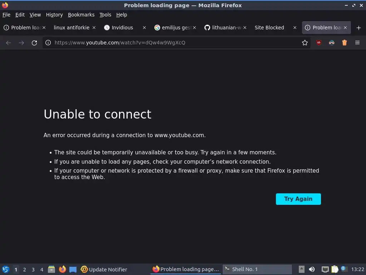Reload the current page
This screenshot has width=366, height=275.
(x=34, y=43)
